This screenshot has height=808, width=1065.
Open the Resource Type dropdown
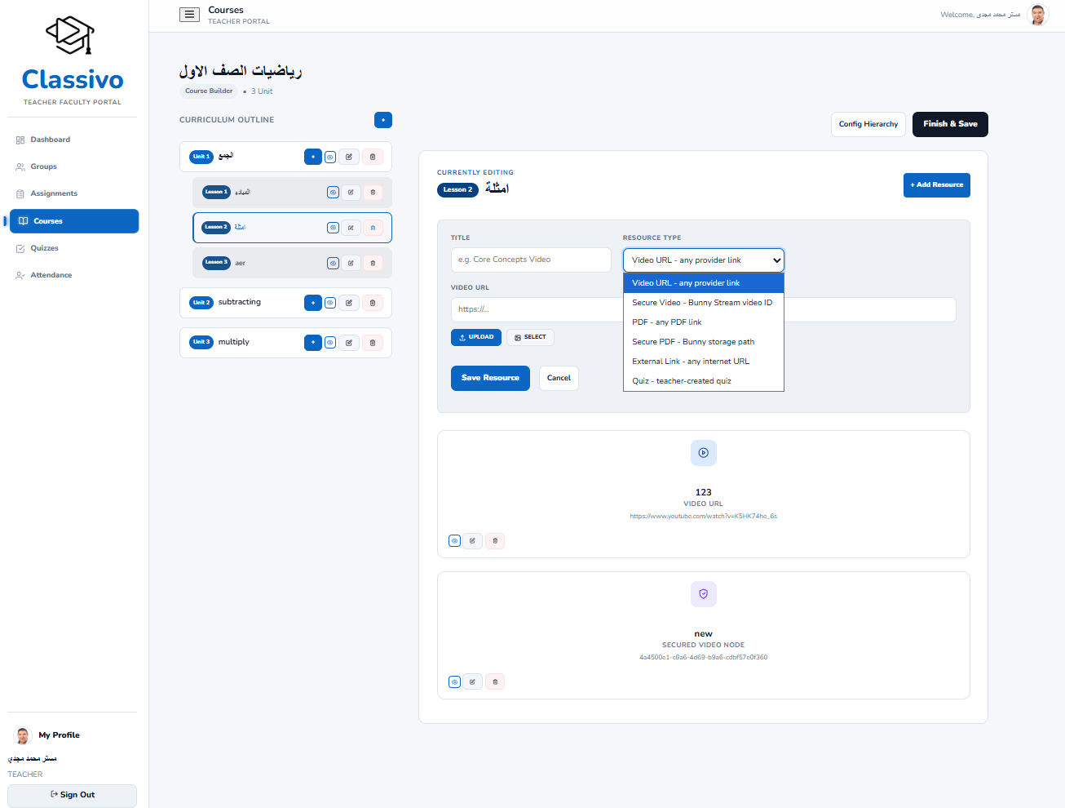tap(704, 260)
